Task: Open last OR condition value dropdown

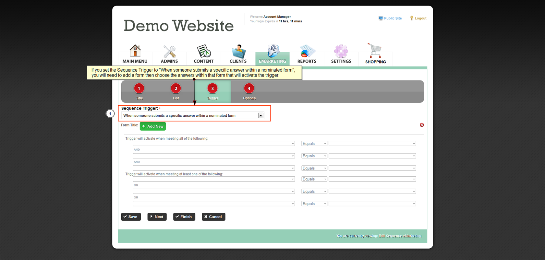Action: [372, 204]
